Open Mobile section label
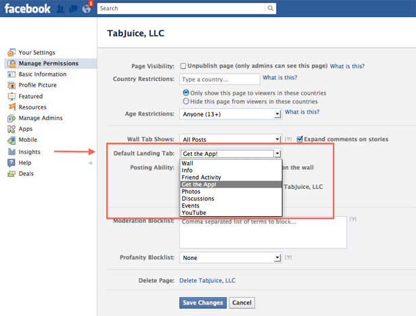The image size is (416, 316). 28,140
